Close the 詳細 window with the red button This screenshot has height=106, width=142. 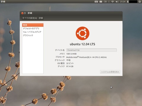(x=22, y=13)
